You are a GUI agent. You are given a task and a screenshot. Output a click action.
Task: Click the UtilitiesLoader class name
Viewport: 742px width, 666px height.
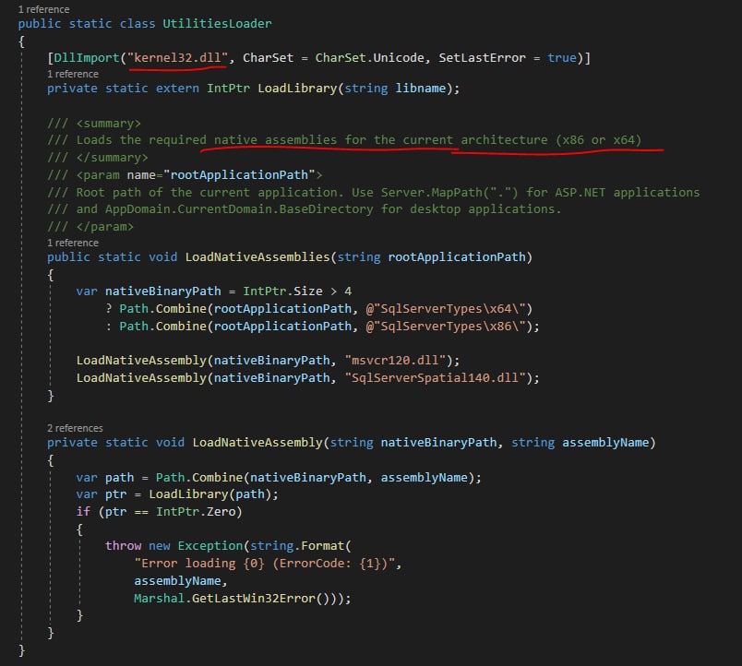[217, 24]
